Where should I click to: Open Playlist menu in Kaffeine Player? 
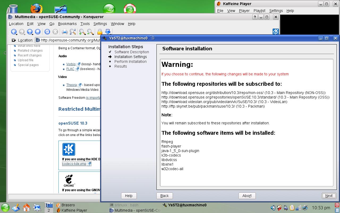(259, 11)
